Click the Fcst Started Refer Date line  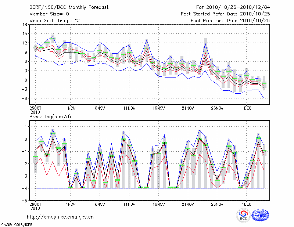(x=225, y=14)
